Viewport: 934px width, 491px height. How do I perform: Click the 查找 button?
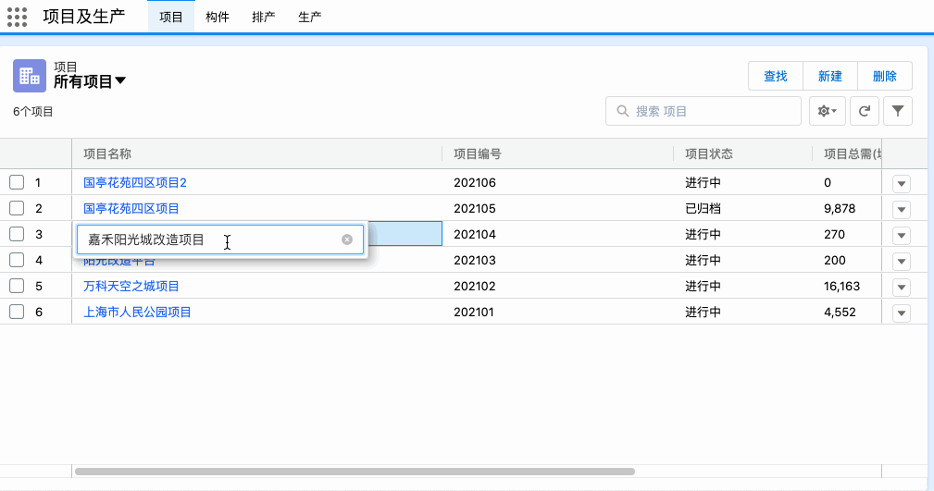pyautogui.click(x=776, y=76)
